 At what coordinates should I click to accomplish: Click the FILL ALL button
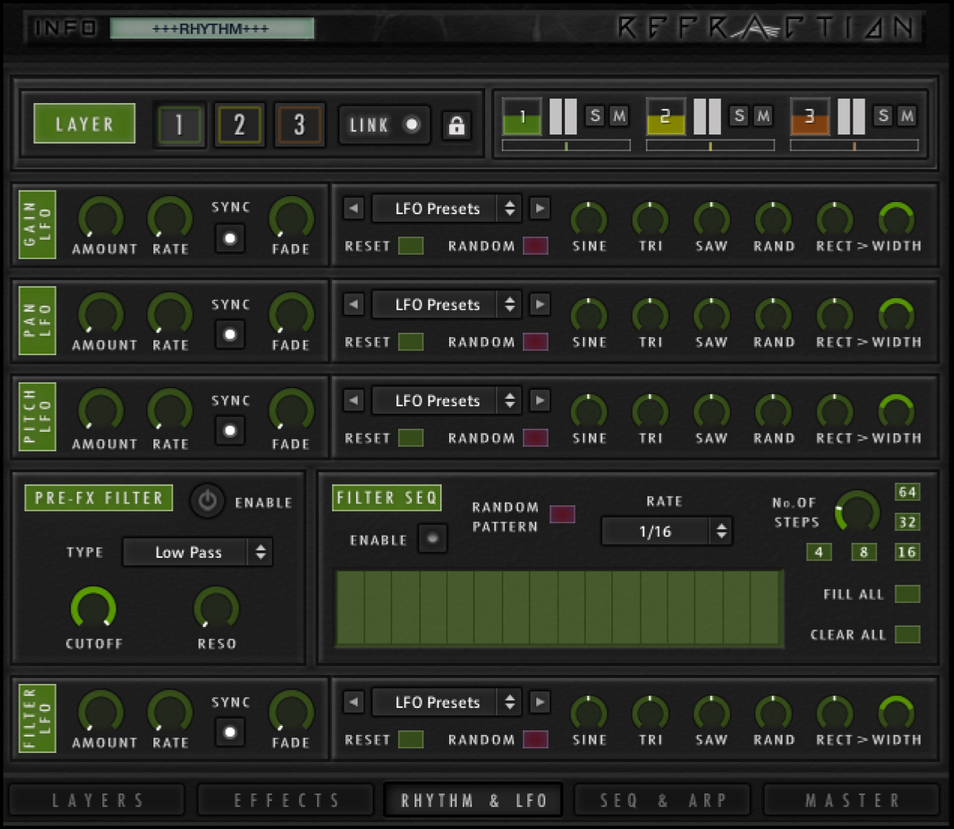pos(907,594)
